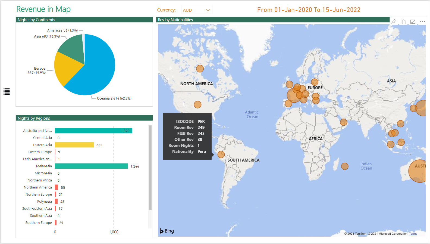Click the Melanesia bar in regions chart
Viewport: 430px width, 244px height.
click(91, 166)
